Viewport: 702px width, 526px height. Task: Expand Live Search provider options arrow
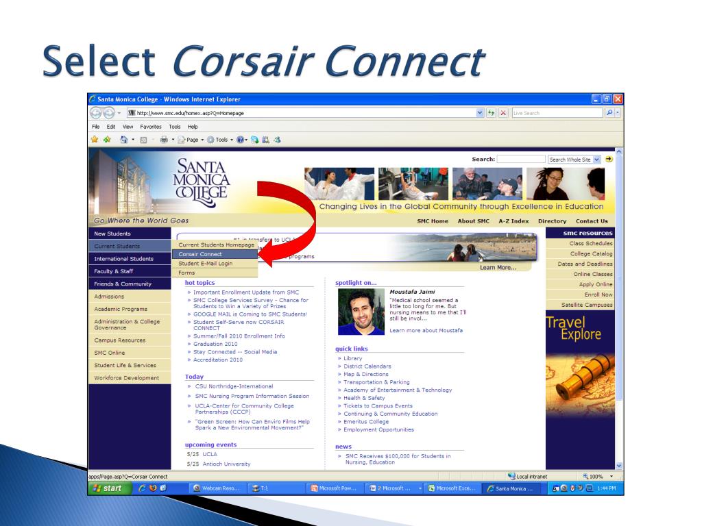(618, 113)
